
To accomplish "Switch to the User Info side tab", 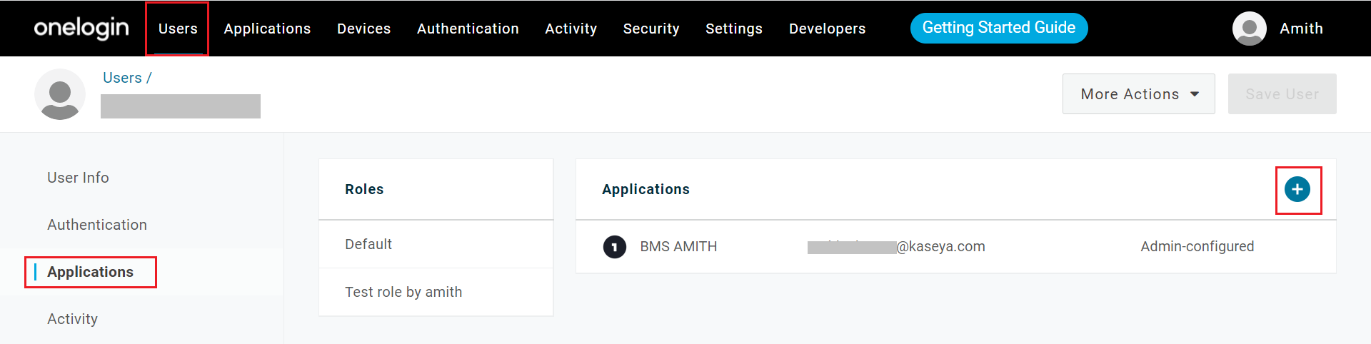I will (78, 178).
